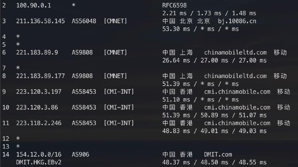Click the [CMNET] tag on hop 8

(115, 76)
